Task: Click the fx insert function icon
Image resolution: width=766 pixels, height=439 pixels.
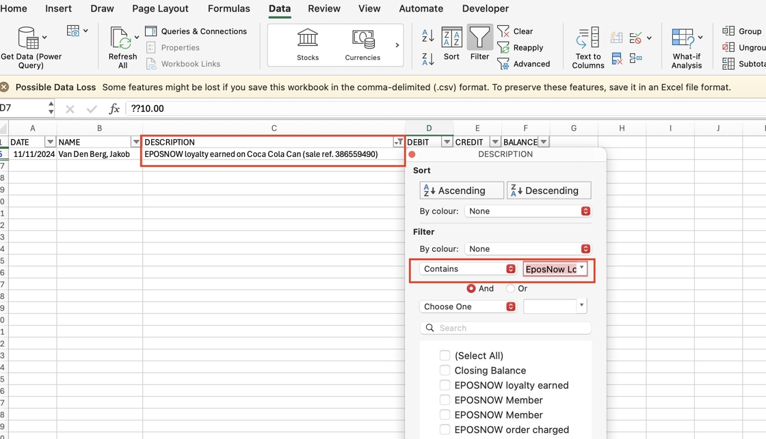Action: tap(114, 109)
